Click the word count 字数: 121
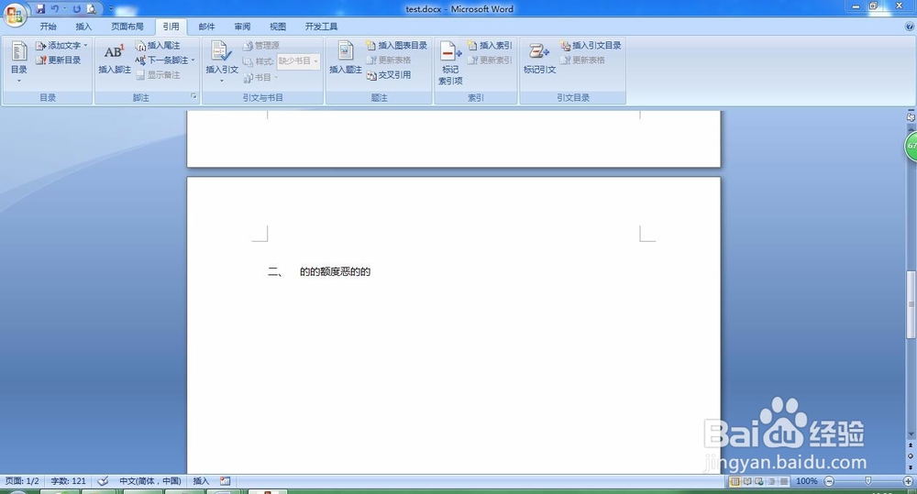The image size is (917, 494). [68, 481]
